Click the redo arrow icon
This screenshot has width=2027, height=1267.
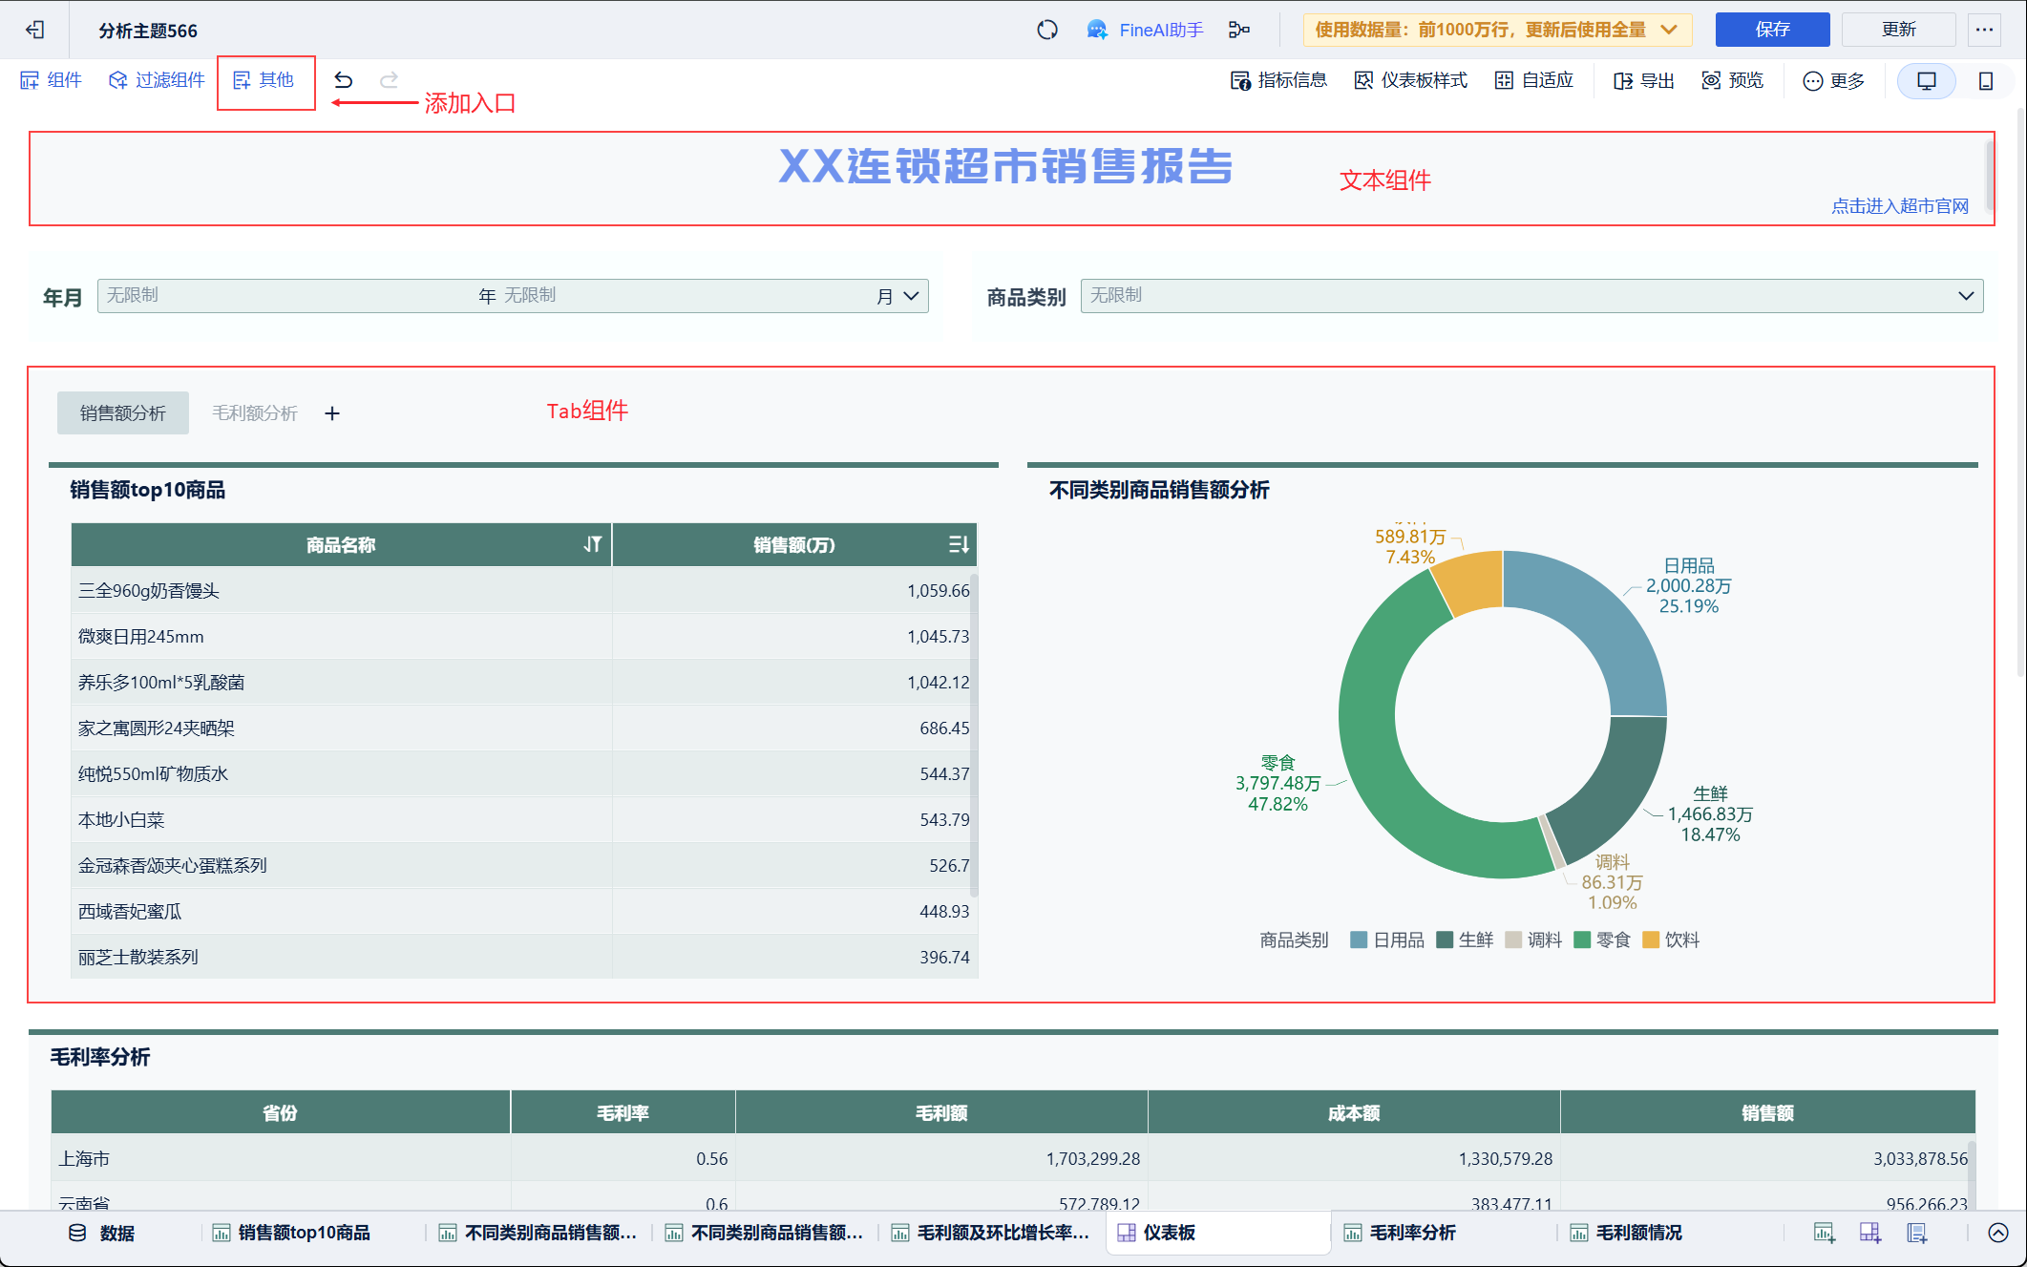389,80
